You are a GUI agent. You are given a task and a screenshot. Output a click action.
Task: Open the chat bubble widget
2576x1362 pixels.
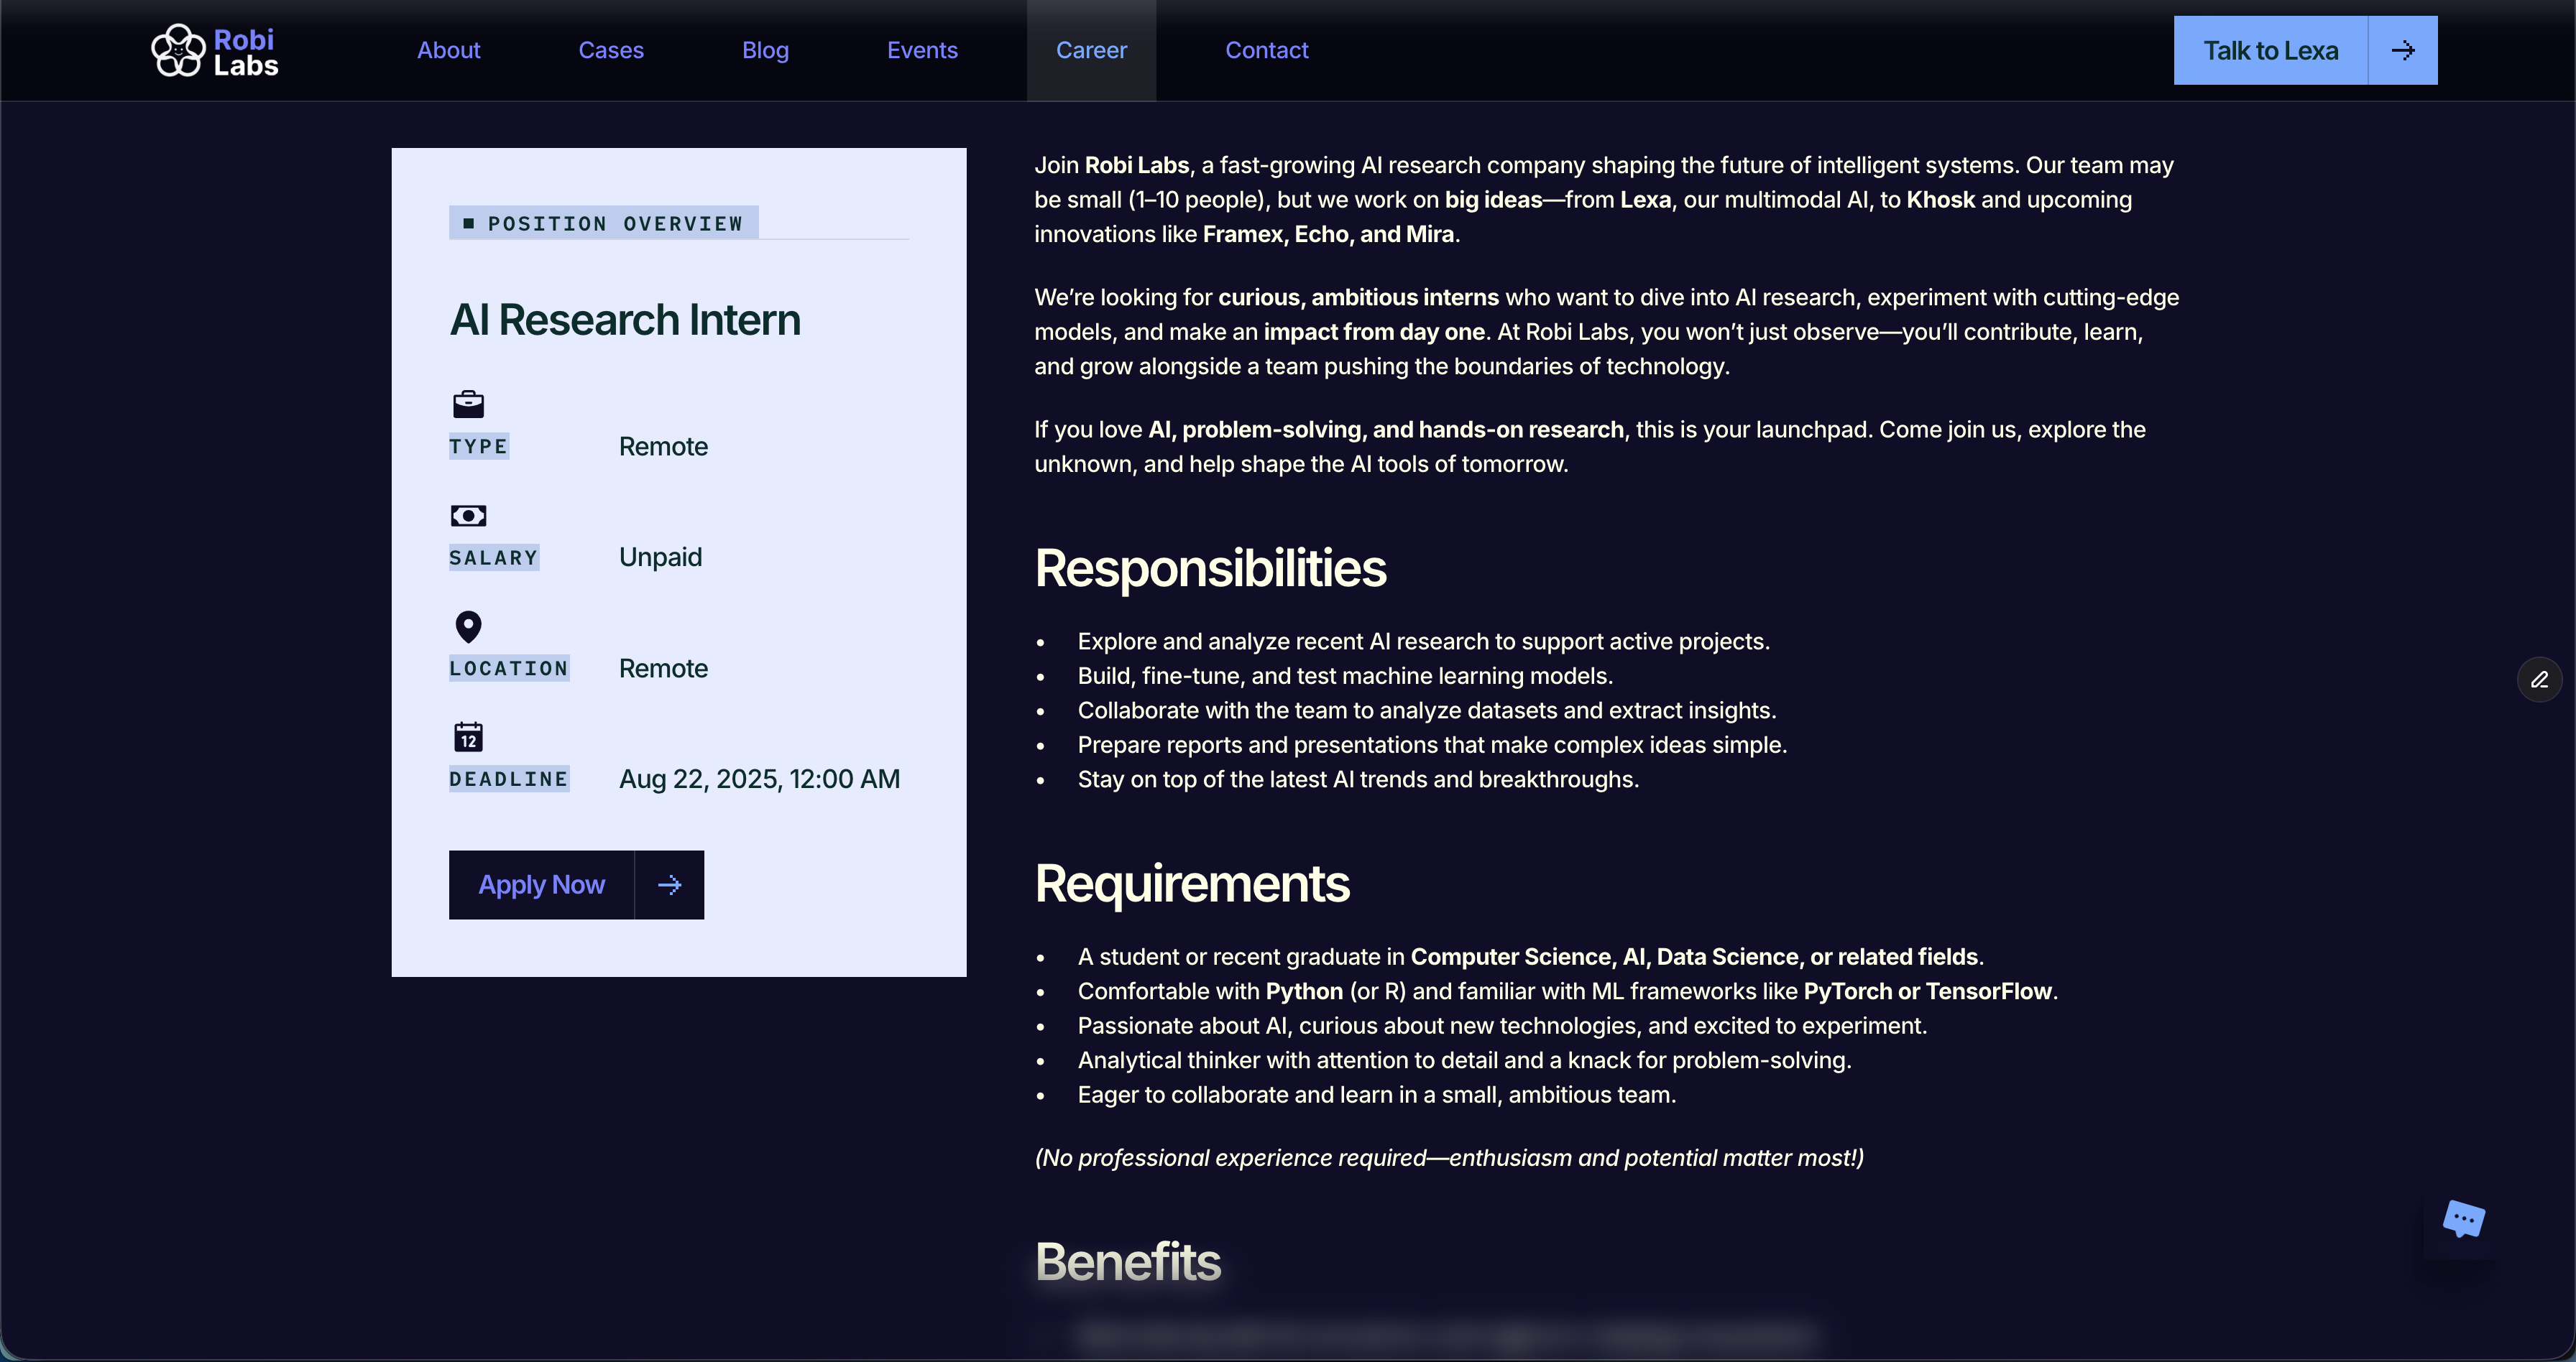[2463, 1219]
